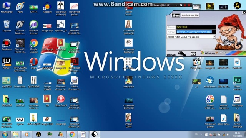Viewport: 246px width, 138px height.
Task: Open the Audacity shortcut
Action: (x=47, y=8)
